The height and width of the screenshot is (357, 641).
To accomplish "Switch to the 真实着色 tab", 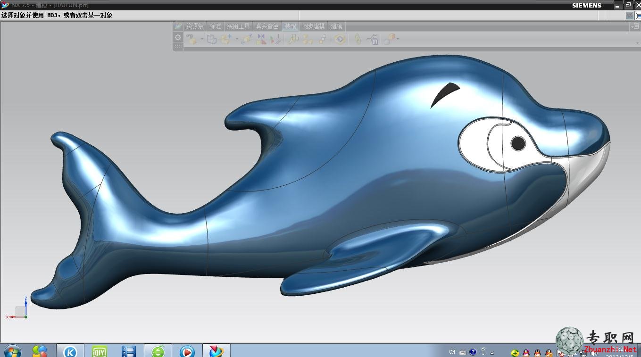I will (x=267, y=26).
